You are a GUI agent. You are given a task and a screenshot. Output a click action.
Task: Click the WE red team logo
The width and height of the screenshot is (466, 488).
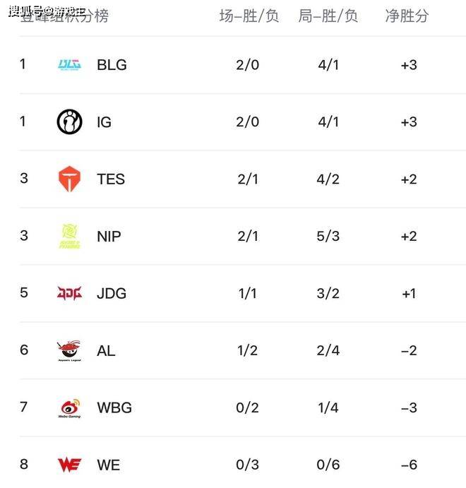[x=69, y=465]
